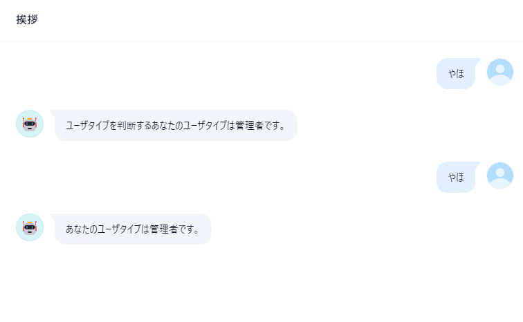
Task: Click the second やほ message bubble
Action: click(456, 177)
